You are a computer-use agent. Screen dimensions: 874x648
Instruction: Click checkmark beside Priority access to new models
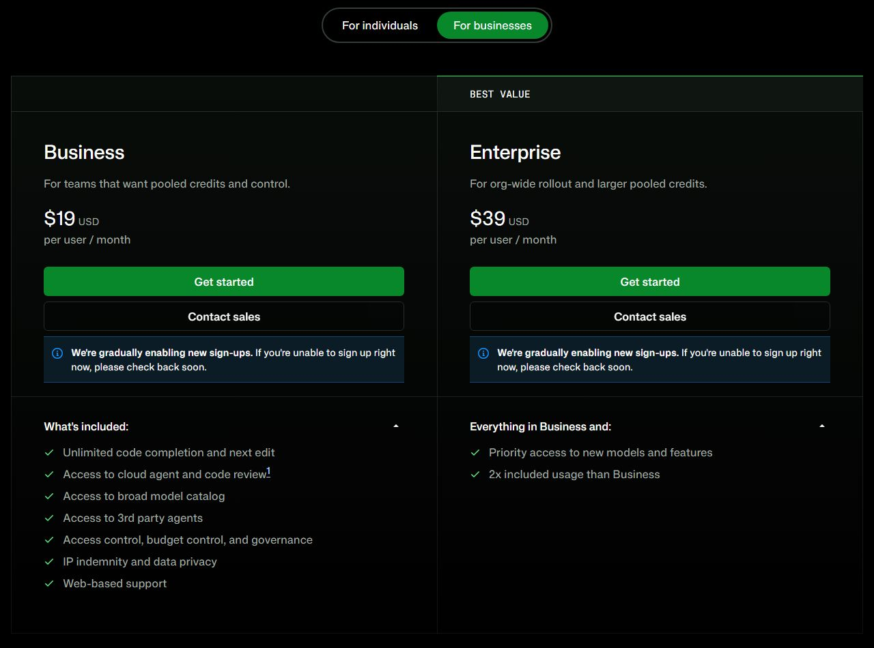click(x=475, y=452)
